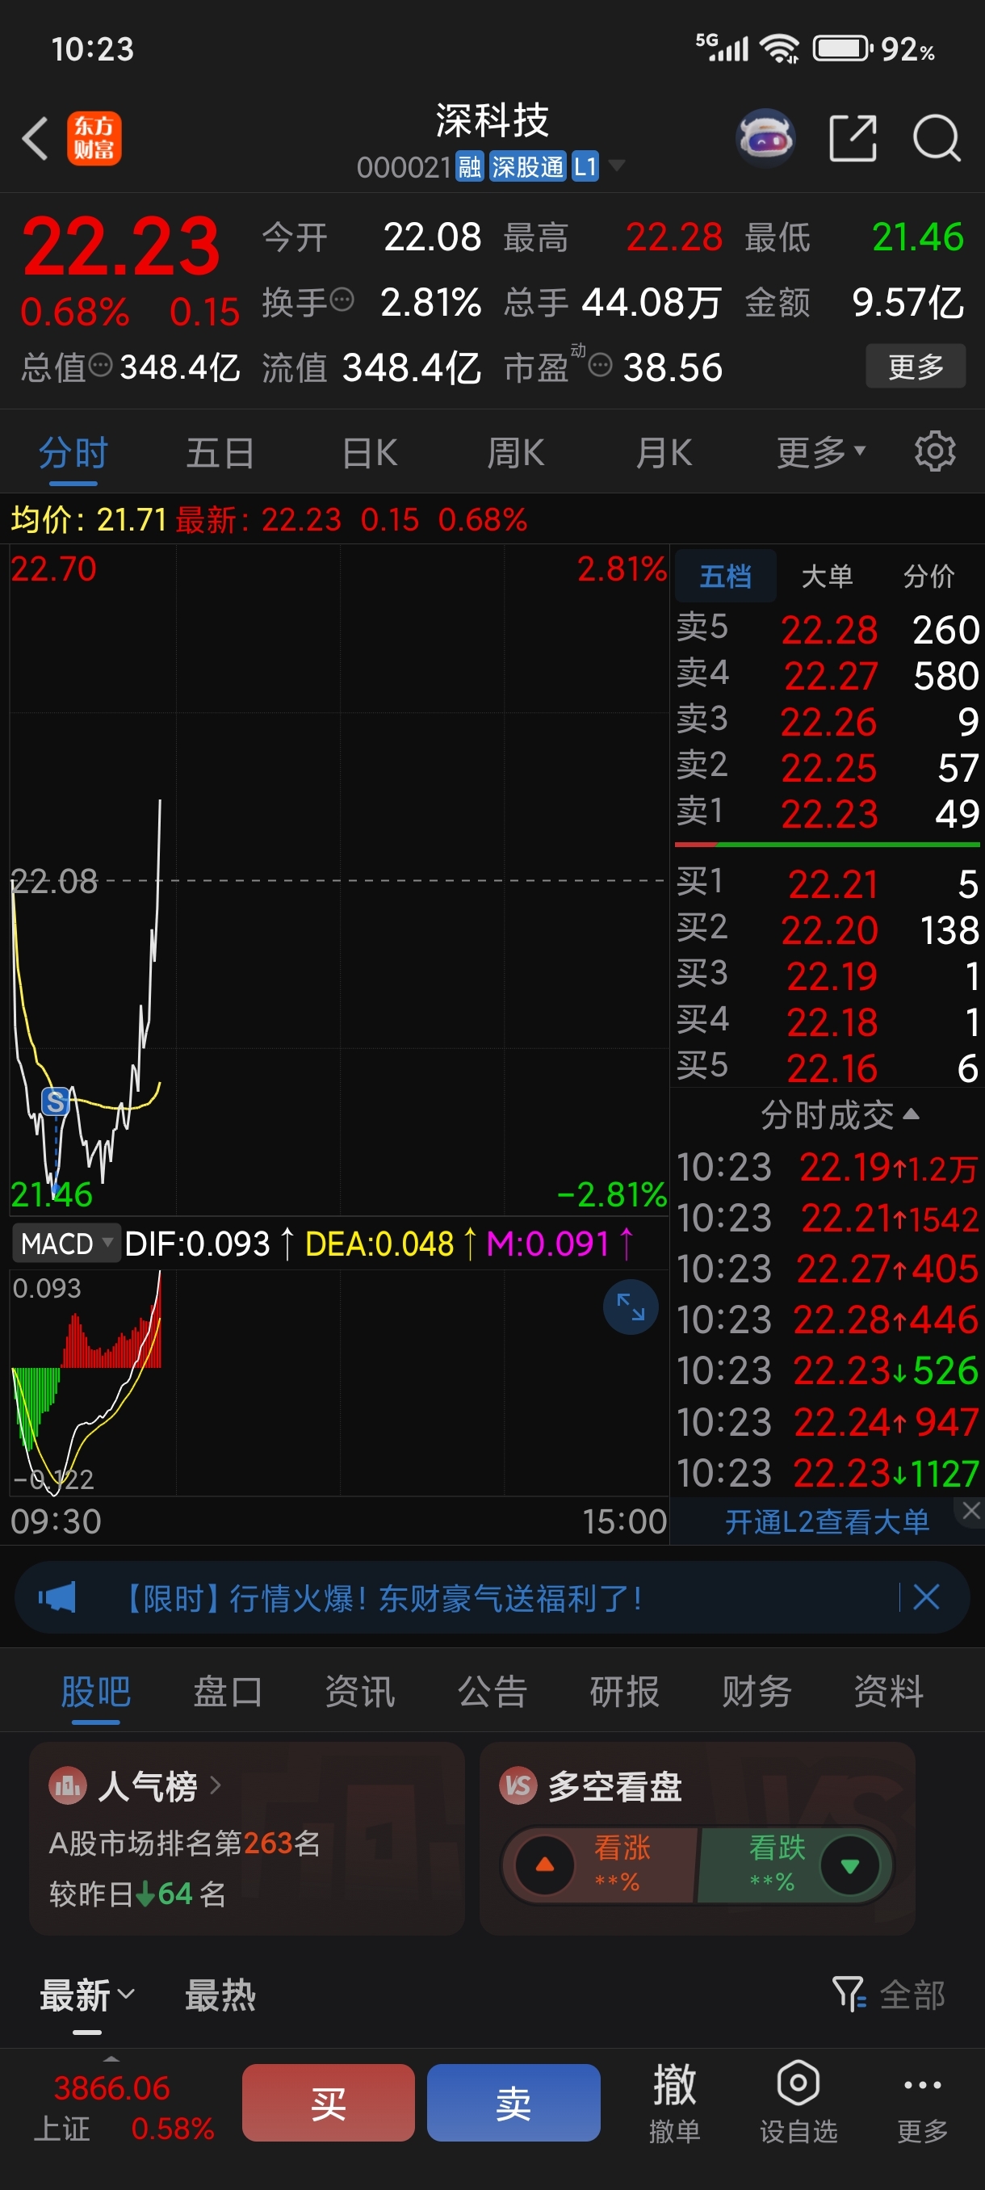Switch to the 五日 tab
The height and width of the screenshot is (2190, 985).
point(220,451)
